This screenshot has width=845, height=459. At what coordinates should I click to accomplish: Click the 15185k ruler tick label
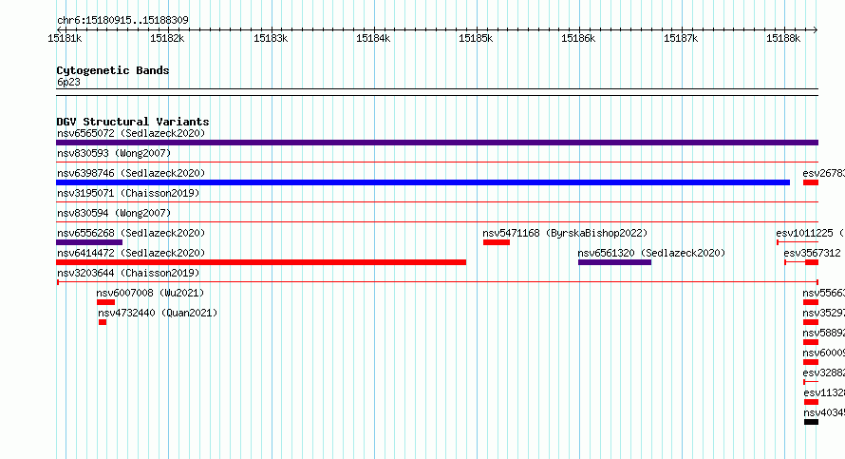[x=476, y=38]
